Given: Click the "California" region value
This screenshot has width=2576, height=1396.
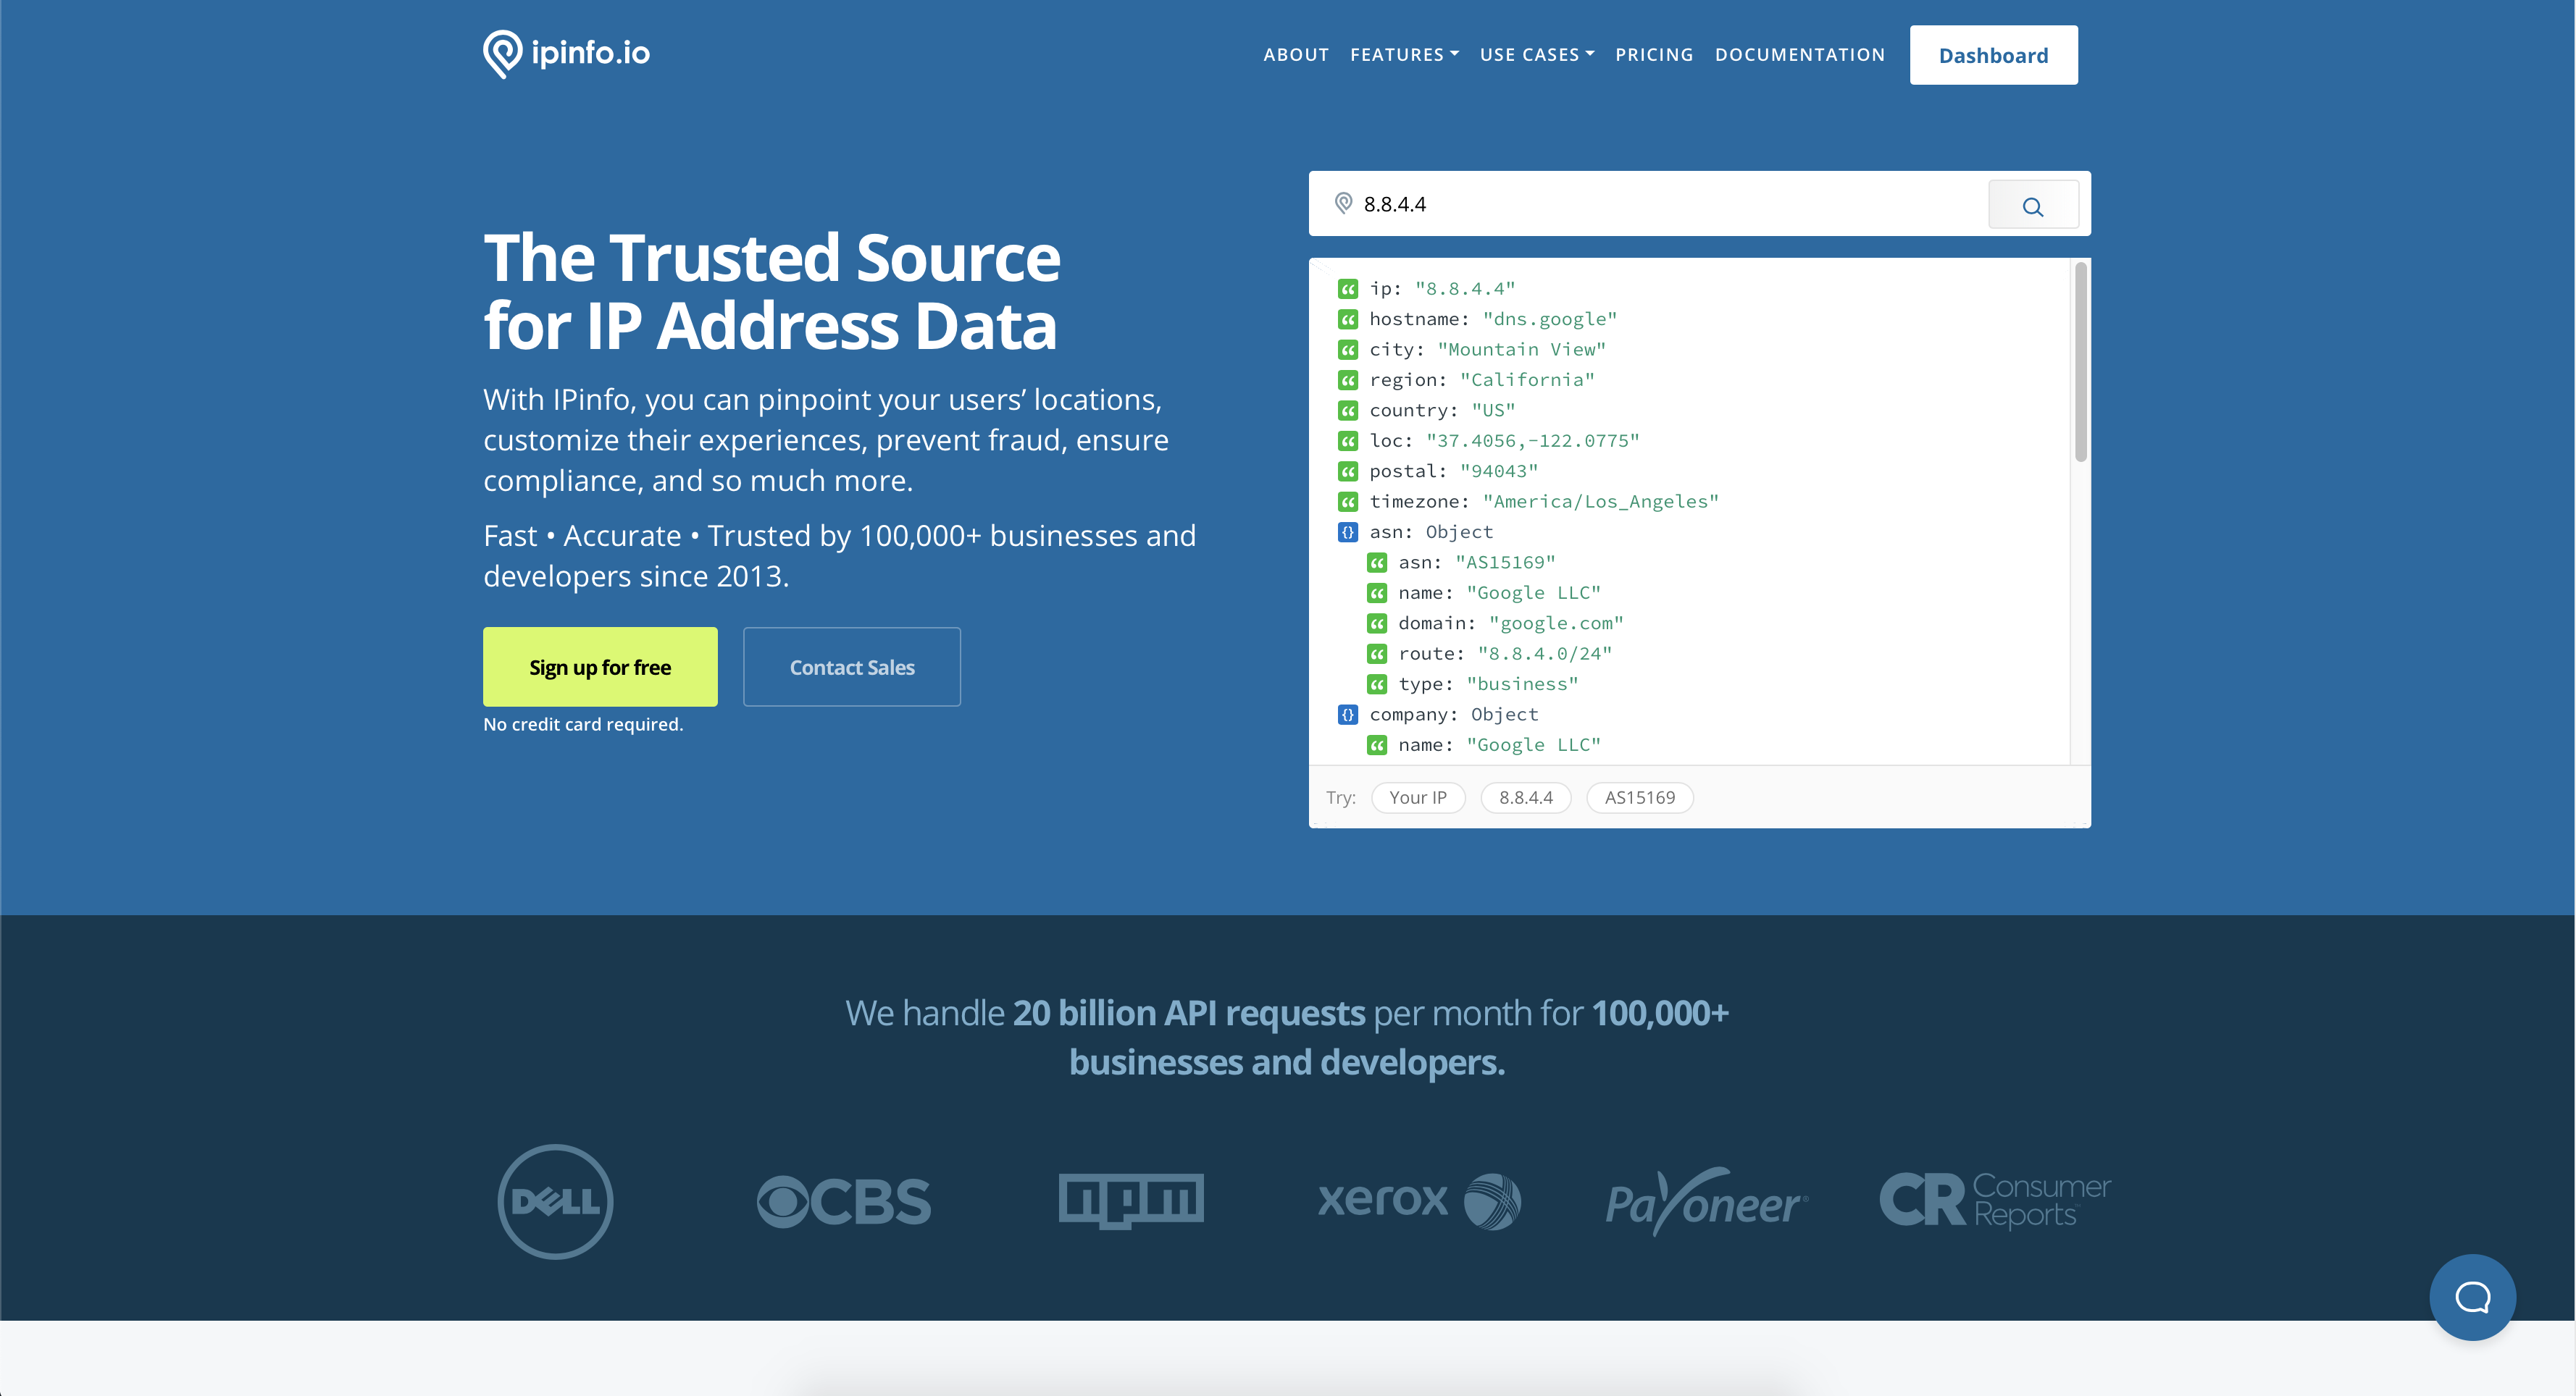Looking at the screenshot, I should click(x=1527, y=381).
